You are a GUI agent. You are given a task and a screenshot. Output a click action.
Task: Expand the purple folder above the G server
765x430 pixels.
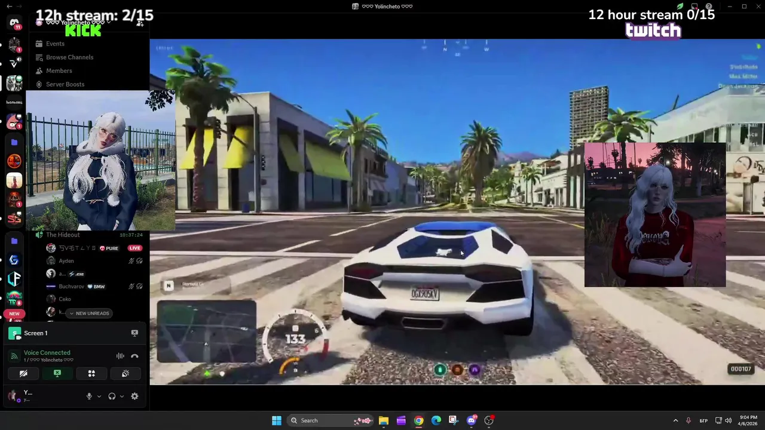click(14, 241)
